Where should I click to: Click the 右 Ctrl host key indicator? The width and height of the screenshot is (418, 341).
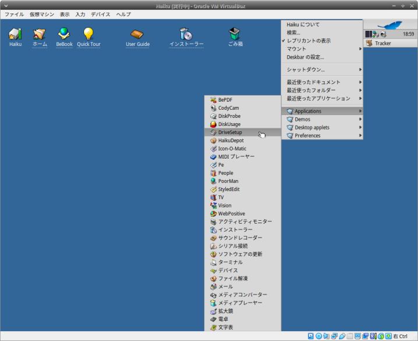point(400,336)
